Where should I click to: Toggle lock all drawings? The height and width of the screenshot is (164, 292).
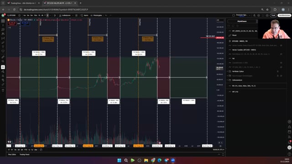3,76
